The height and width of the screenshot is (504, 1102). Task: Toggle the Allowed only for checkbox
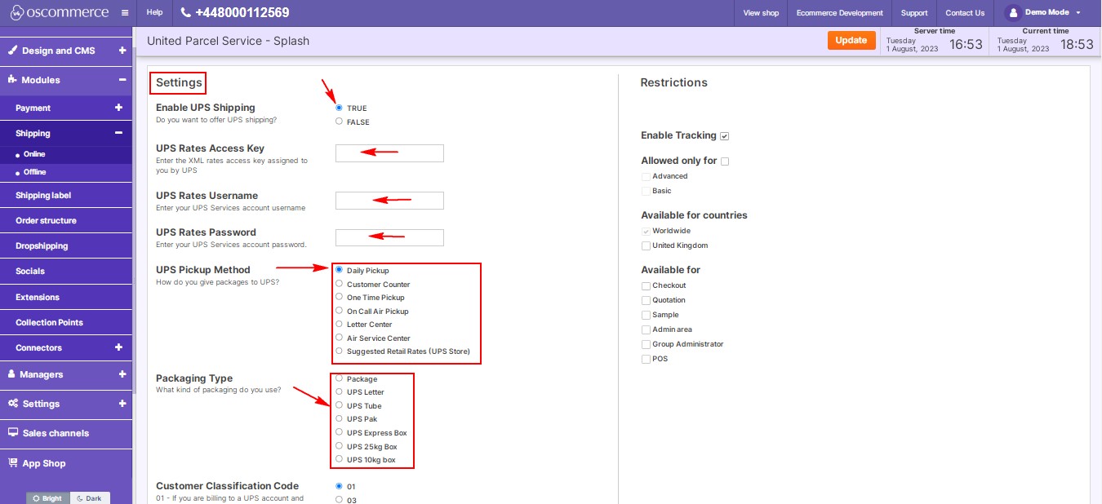coord(725,161)
